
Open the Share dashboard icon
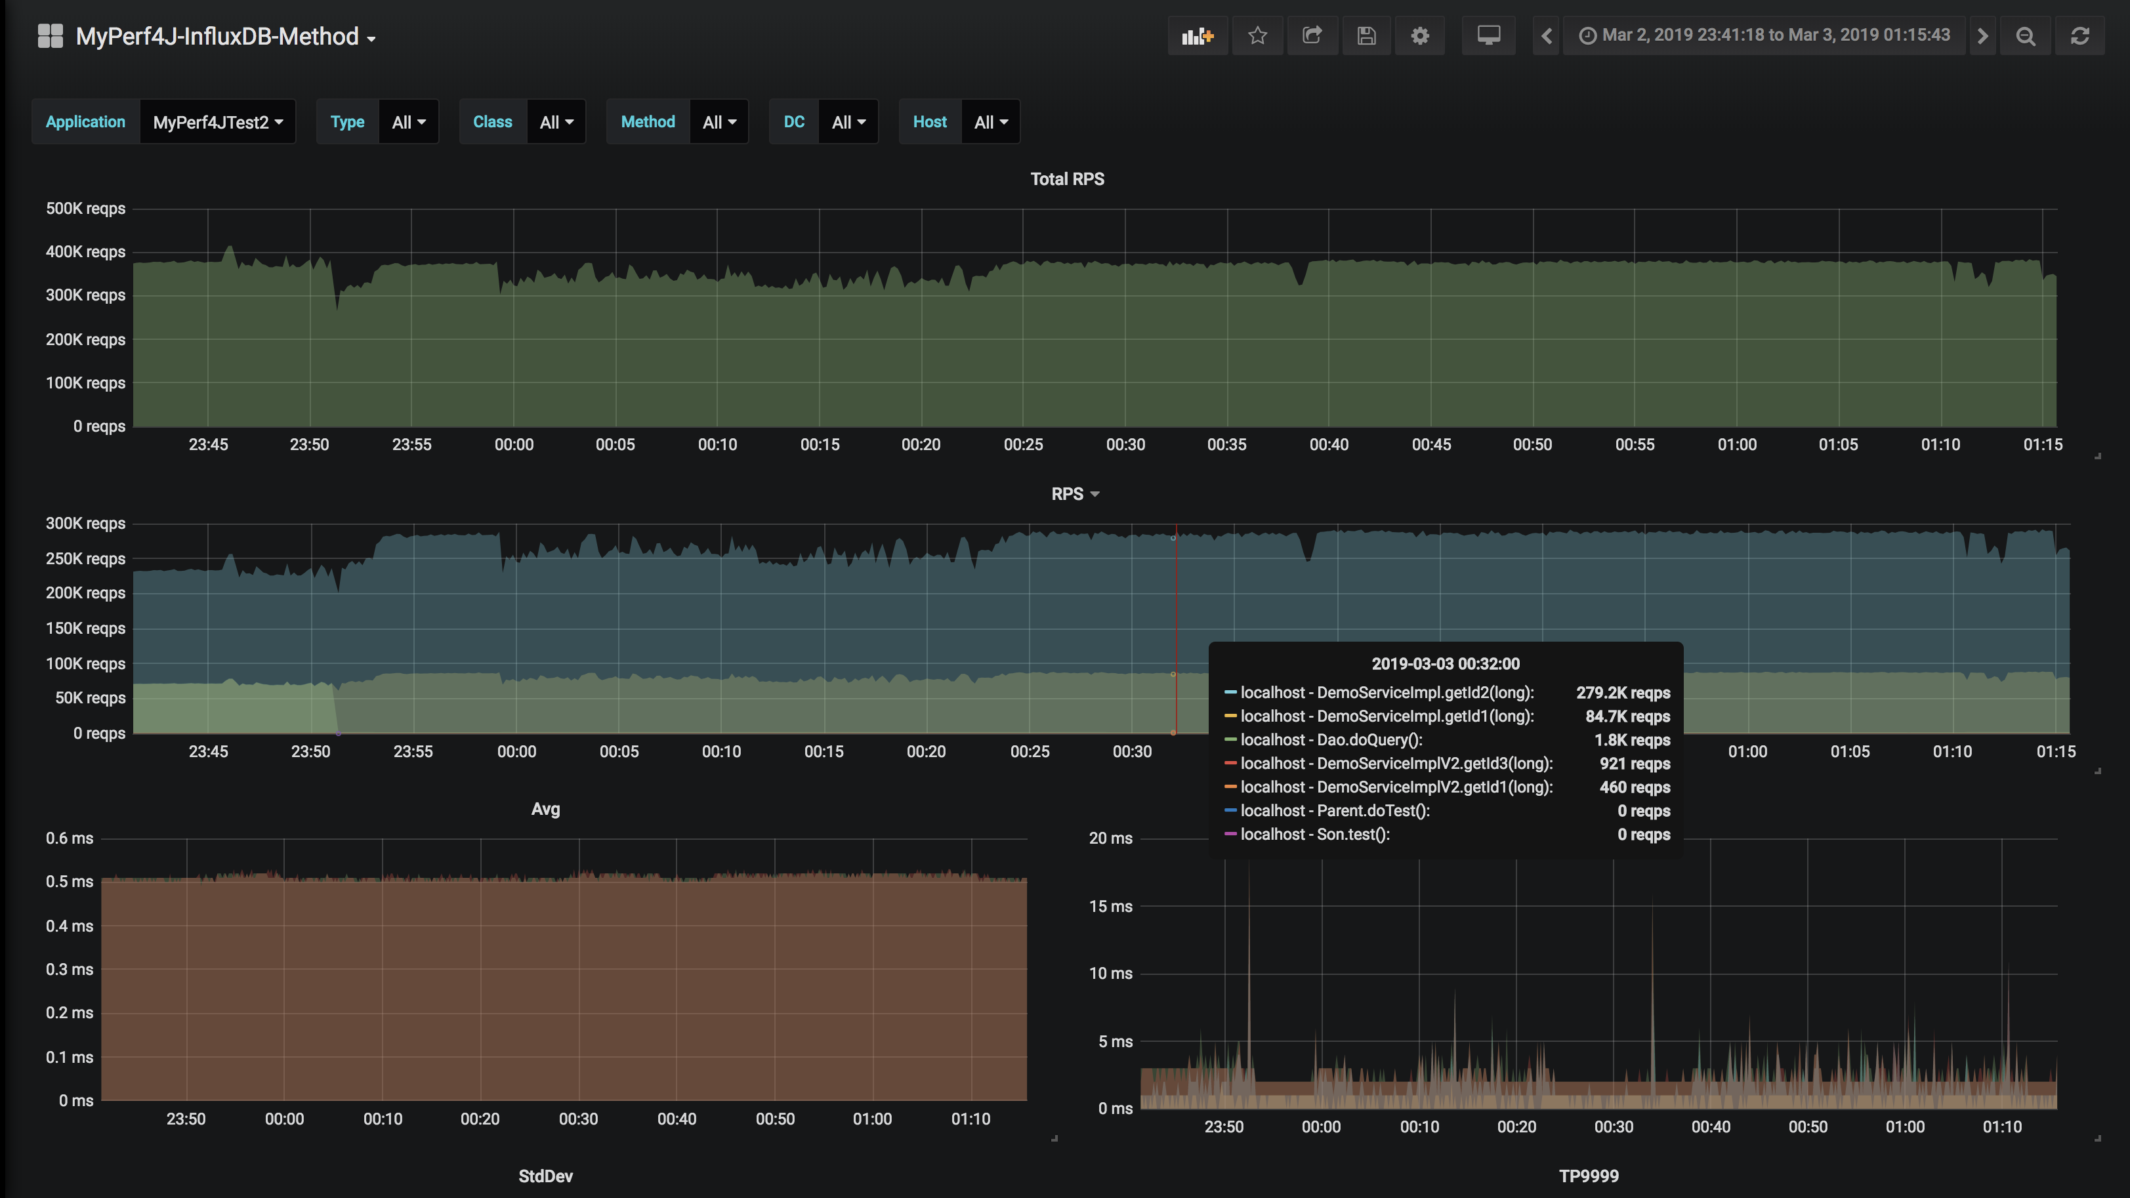pyautogui.click(x=1312, y=35)
